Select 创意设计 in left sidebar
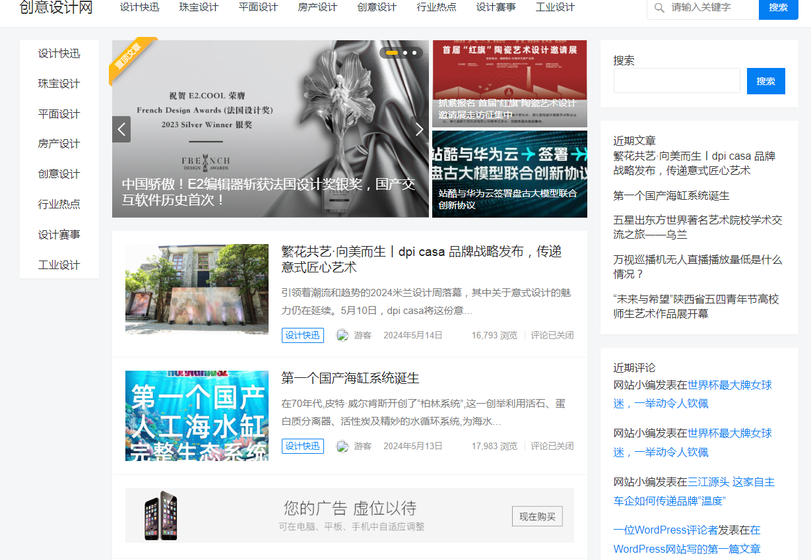The image size is (811, 560). [x=59, y=174]
